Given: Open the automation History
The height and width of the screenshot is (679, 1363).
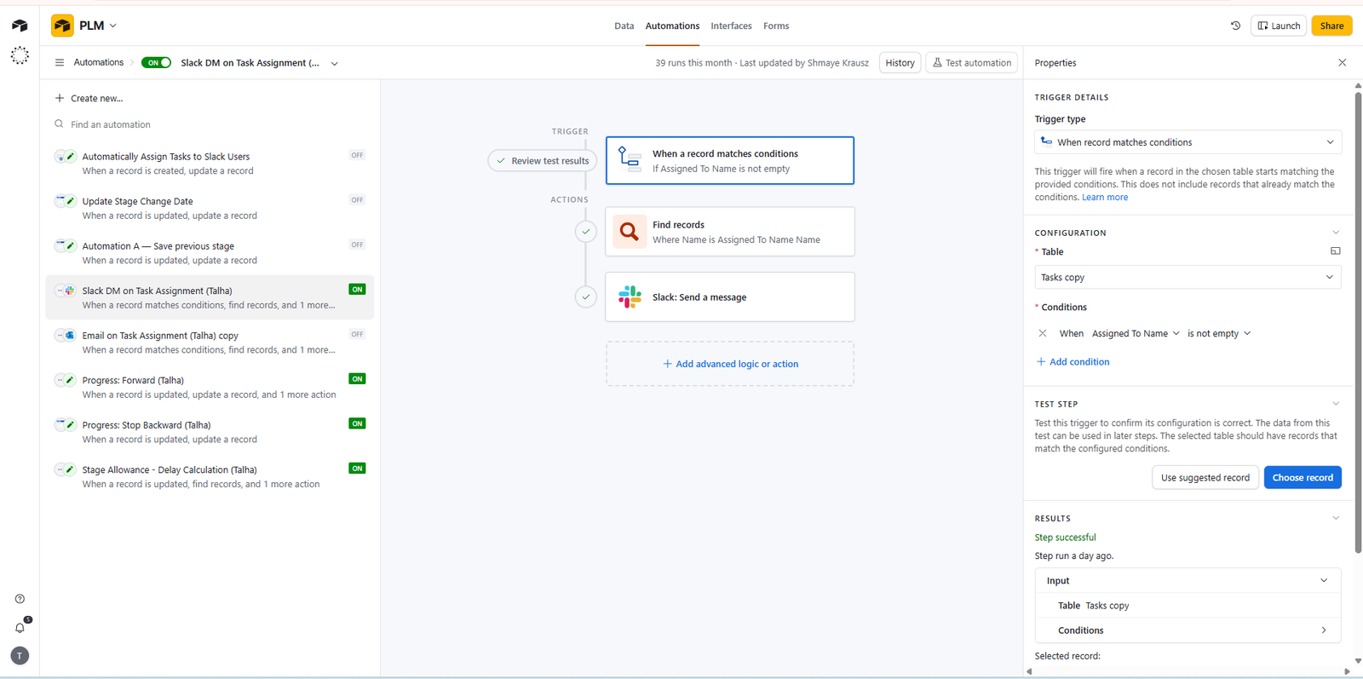Looking at the screenshot, I should pos(900,62).
